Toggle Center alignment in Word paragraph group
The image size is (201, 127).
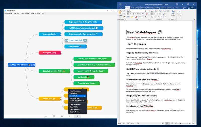click(155, 14)
